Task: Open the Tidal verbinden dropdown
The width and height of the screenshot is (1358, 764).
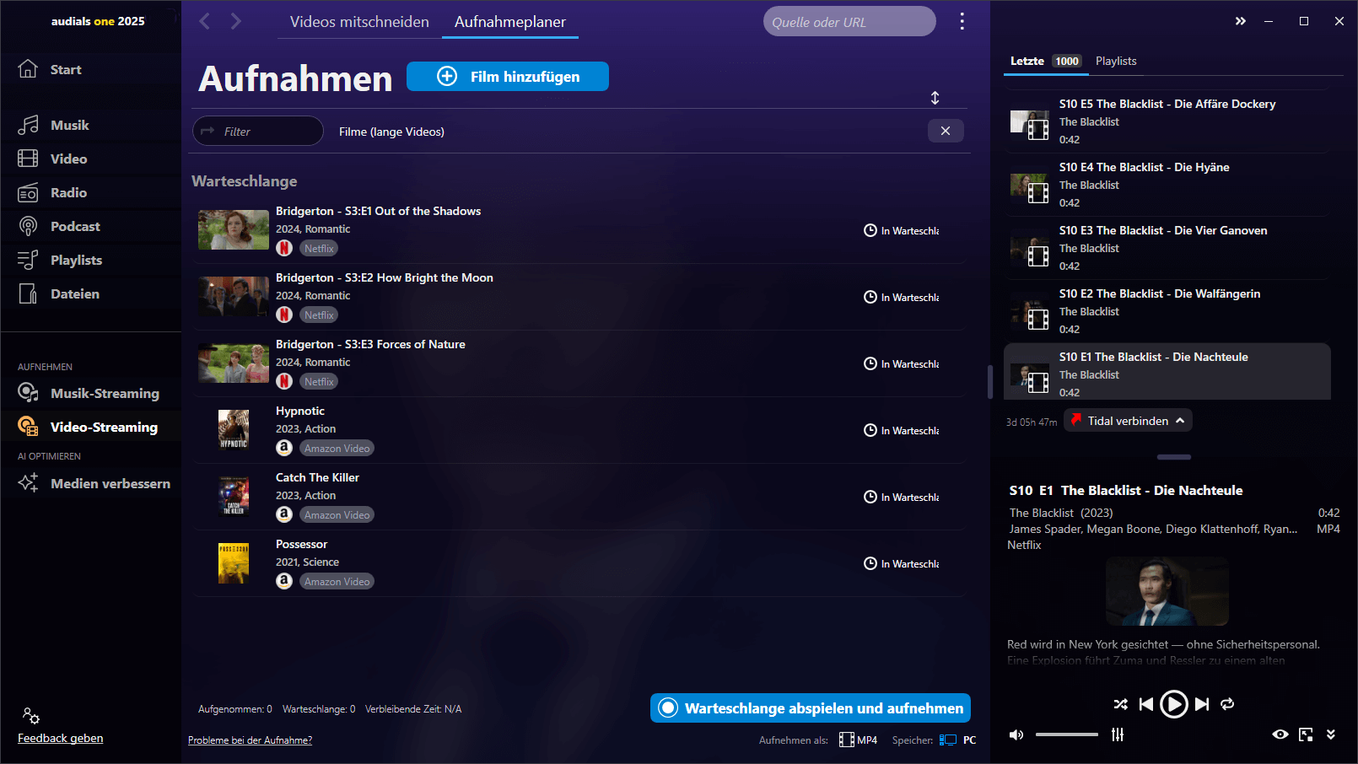Action: point(1128,421)
